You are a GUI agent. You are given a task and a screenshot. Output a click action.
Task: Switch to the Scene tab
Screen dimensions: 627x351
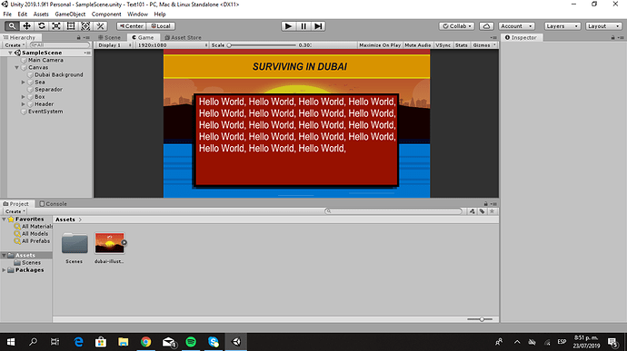[x=110, y=37]
